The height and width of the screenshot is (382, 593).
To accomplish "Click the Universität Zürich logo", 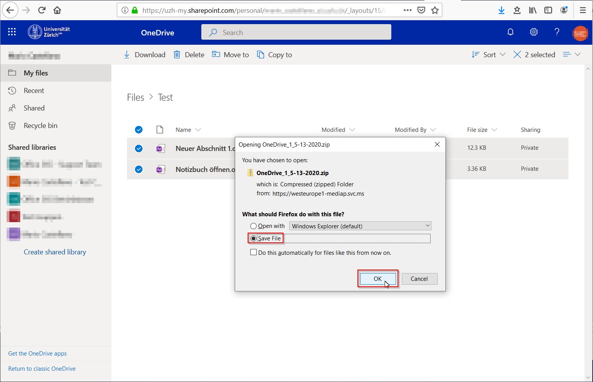I will (x=49, y=32).
